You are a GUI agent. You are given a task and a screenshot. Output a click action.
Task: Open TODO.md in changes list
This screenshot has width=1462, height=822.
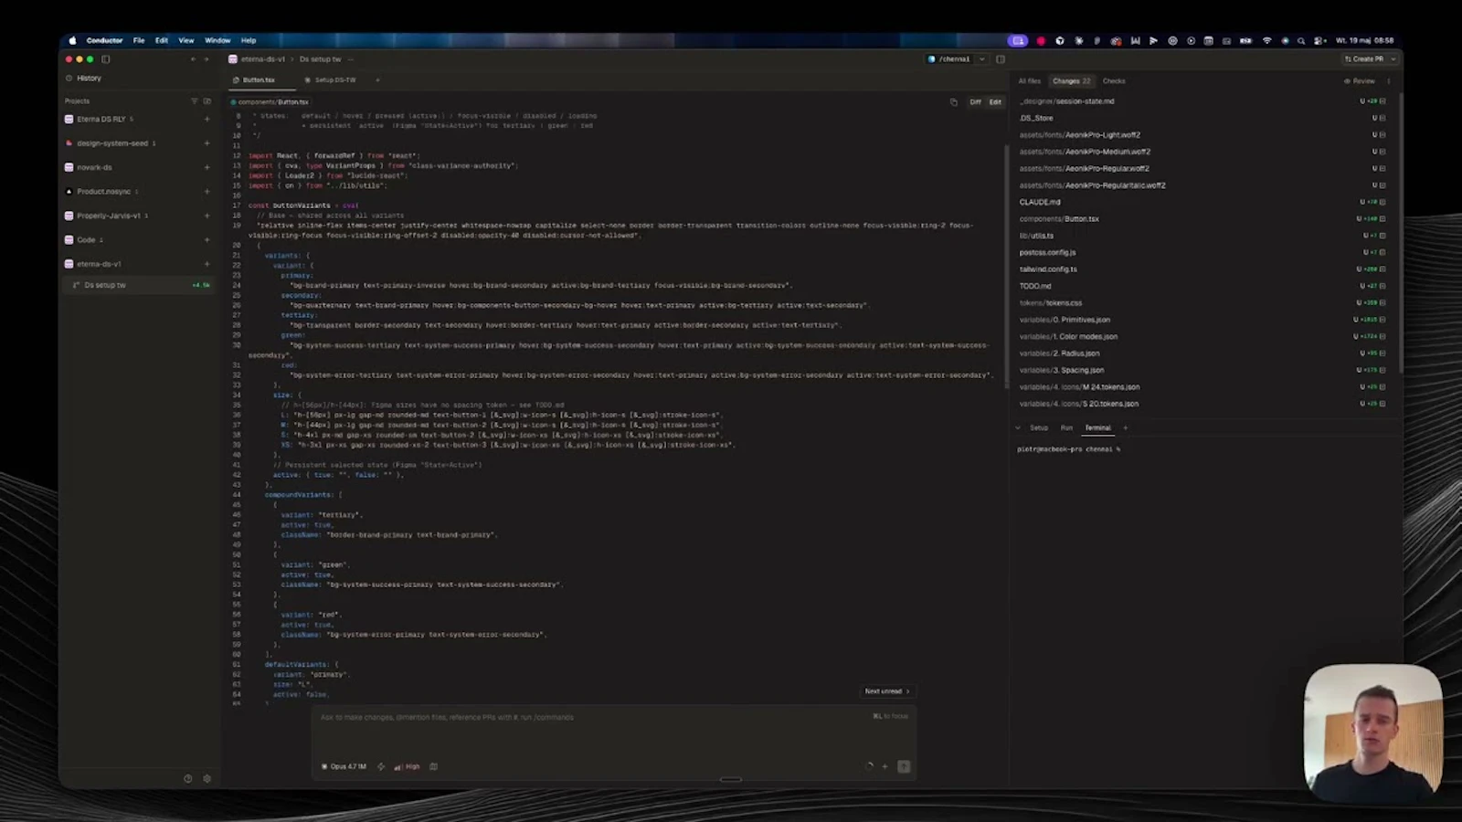(1035, 286)
